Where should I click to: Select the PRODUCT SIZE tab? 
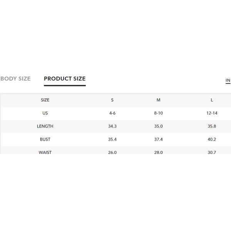(65, 79)
